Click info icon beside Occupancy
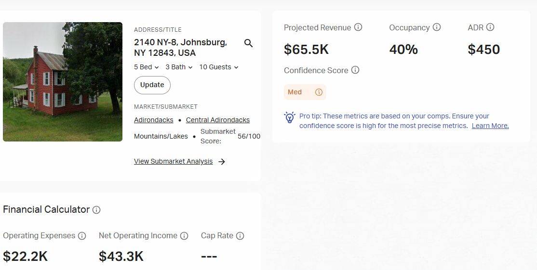This screenshot has height=270, width=537. click(x=437, y=27)
